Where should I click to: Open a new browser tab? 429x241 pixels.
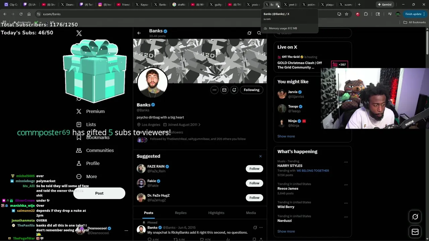[x=359, y=4]
